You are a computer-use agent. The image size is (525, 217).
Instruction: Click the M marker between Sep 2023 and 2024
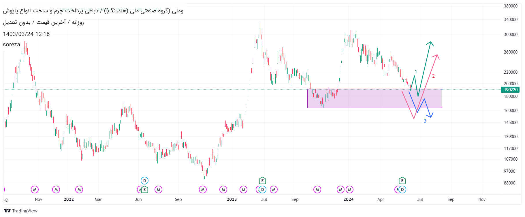(x=317, y=189)
